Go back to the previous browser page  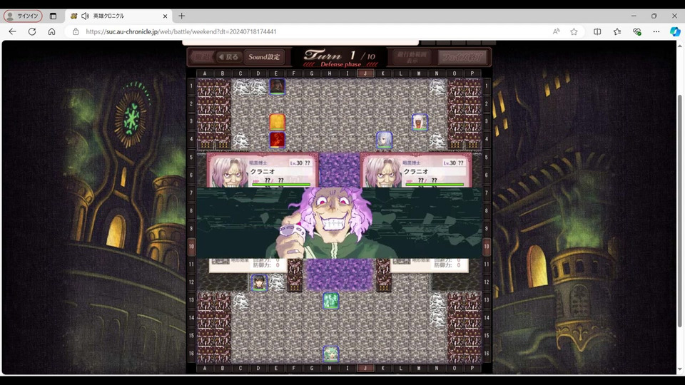click(12, 31)
